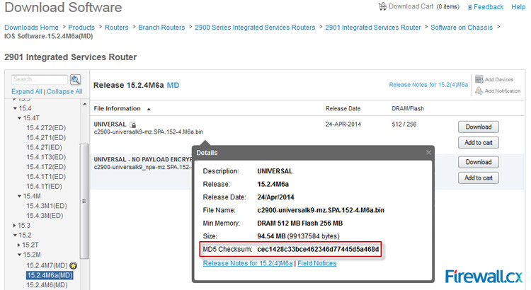This screenshot has width=531, height=290.
Task: Add the NO PAYLOAD ENCRYPTION image to cart
Action: pos(478,178)
